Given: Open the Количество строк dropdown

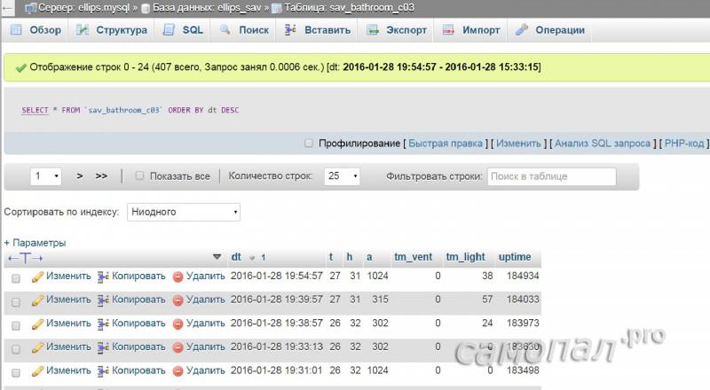Looking at the screenshot, I should click(x=342, y=176).
